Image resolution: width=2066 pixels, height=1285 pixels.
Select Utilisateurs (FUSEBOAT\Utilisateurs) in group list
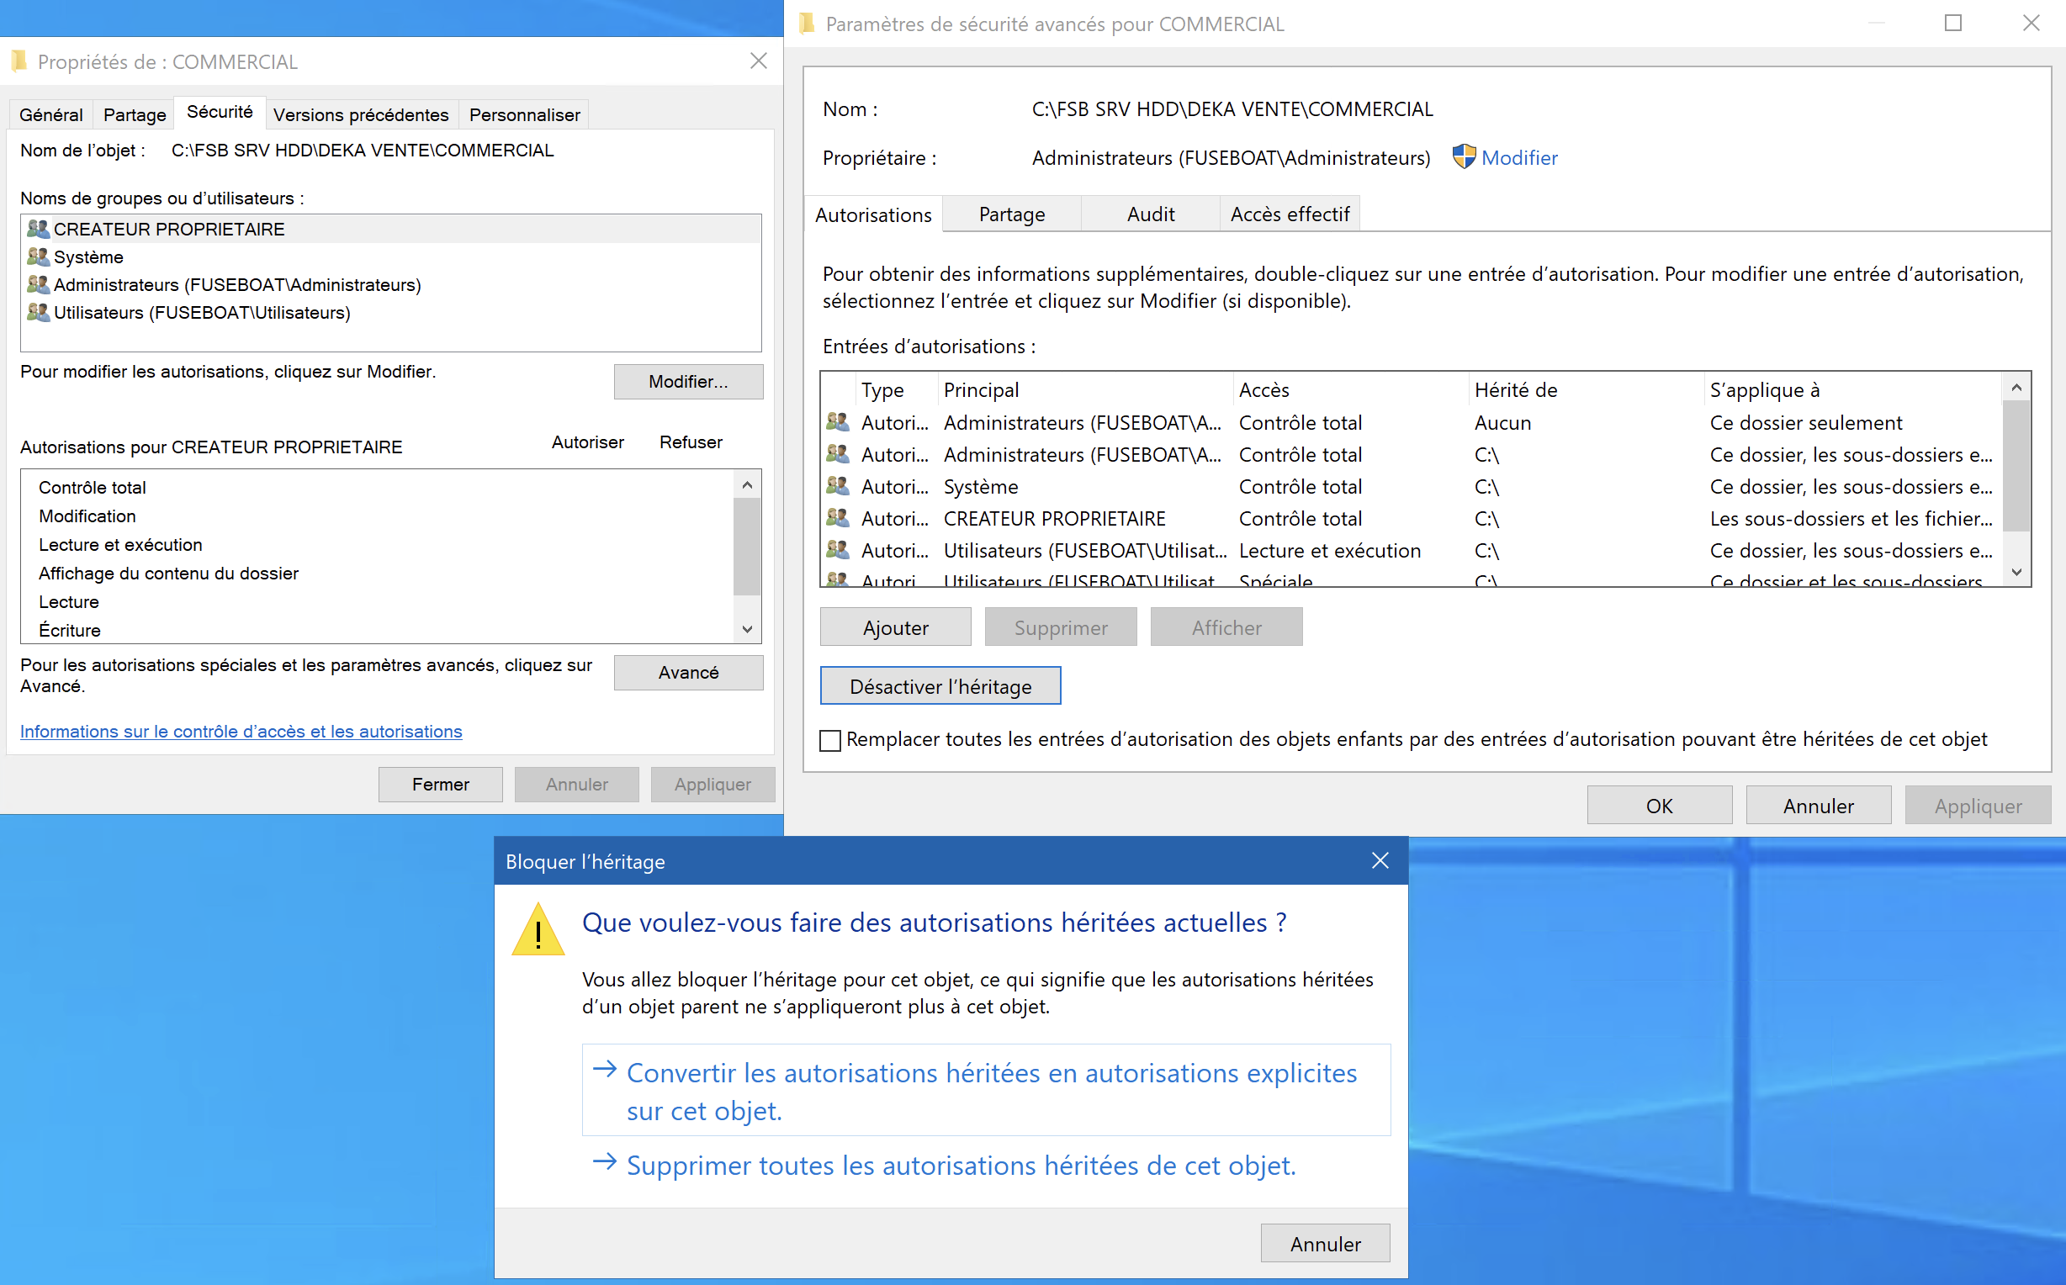(x=392, y=313)
